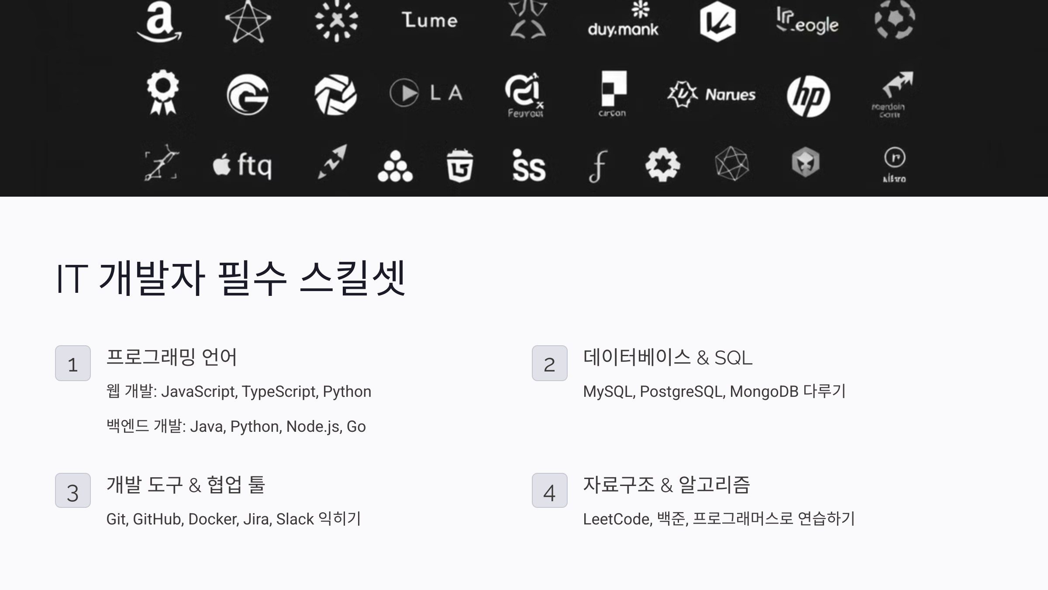
Task: Click the gray hexagon cube logo
Action: click(x=806, y=162)
